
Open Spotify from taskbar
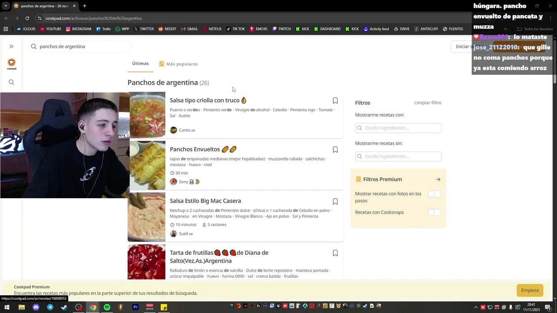[107, 307]
